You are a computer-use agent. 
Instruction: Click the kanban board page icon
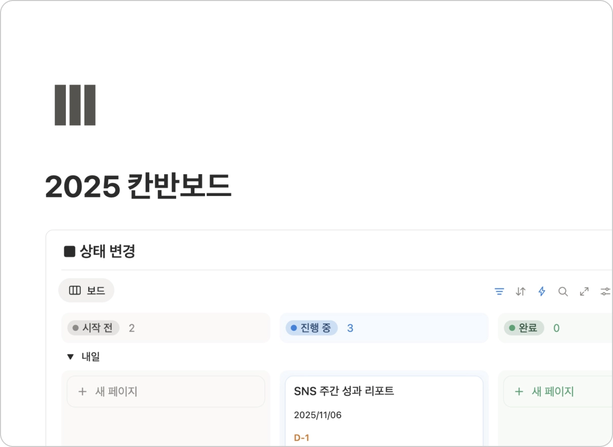tap(75, 105)
